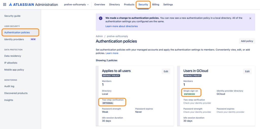Screen dimensions: 260x129
Task: Edit the Users in GCloud policy
Action: (247, 71)
